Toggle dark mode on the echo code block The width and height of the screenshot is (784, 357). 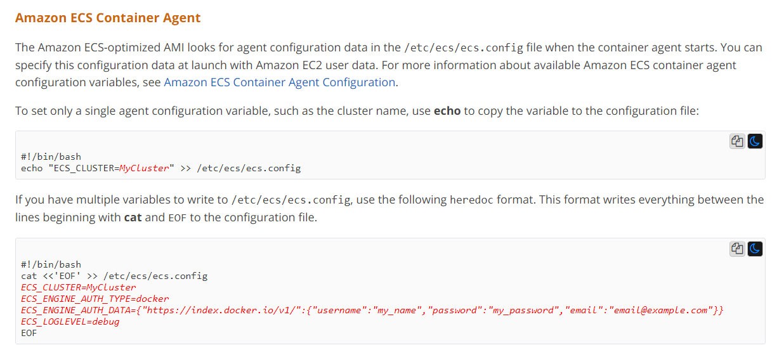[x=755, y=141]
